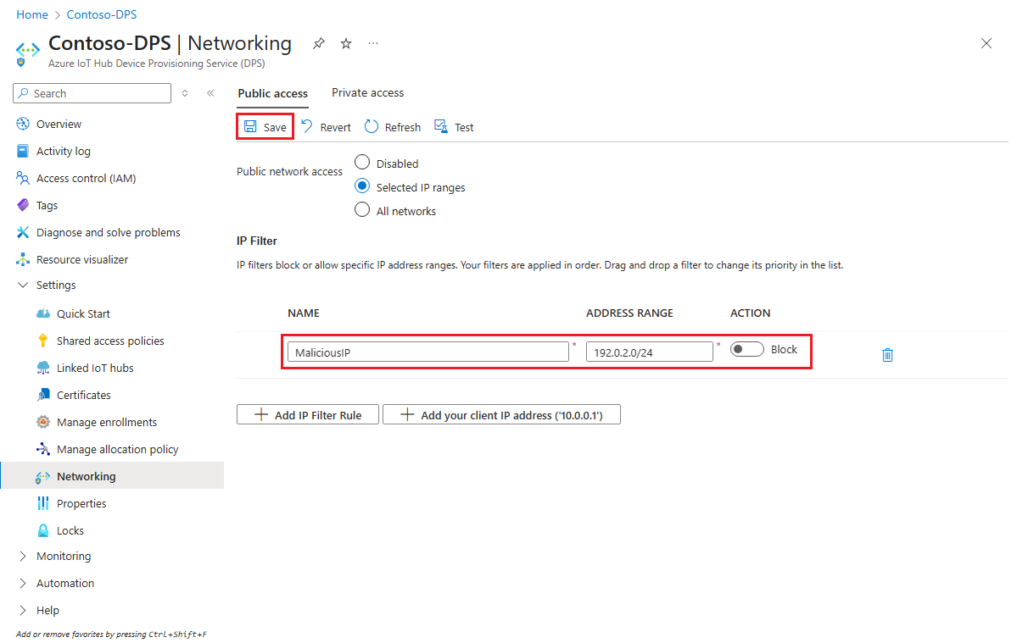The image size is (1017, 643).
Task: Click the MaliciousIP name input field
Action: [x=427, y=350]
